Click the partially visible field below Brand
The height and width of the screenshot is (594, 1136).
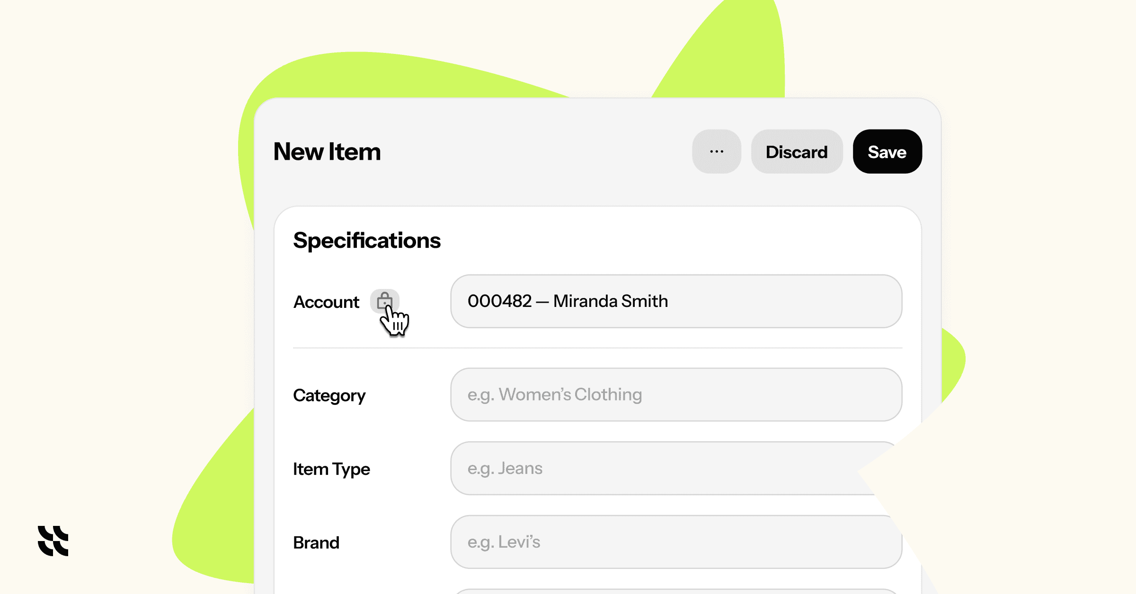(676, 591)
